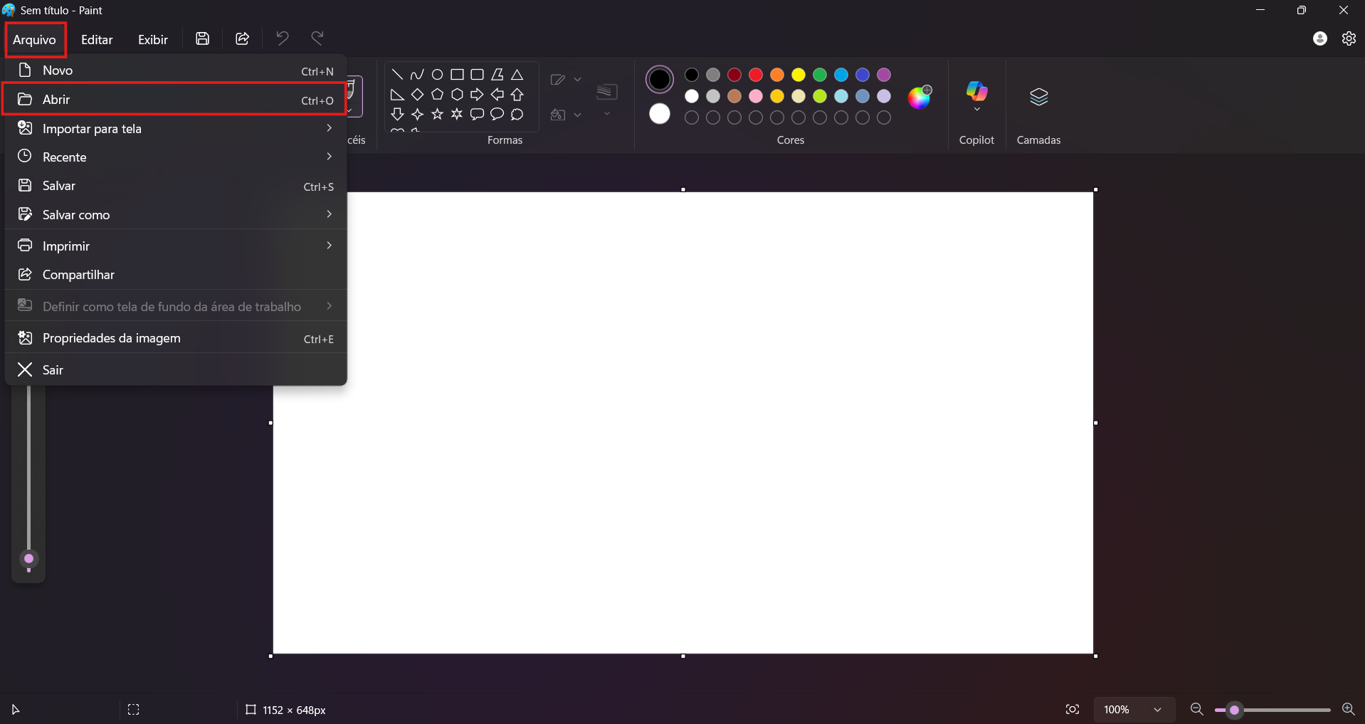Choose the Down arrow shape
Screen dimensions: 1365x724
click(397, 114)
